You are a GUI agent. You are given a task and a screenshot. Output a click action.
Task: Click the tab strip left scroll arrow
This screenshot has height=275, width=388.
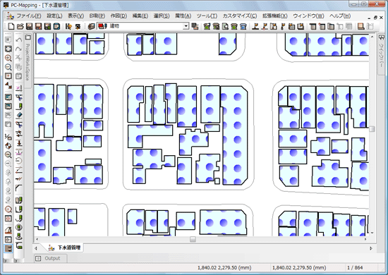tap(36, 248)
